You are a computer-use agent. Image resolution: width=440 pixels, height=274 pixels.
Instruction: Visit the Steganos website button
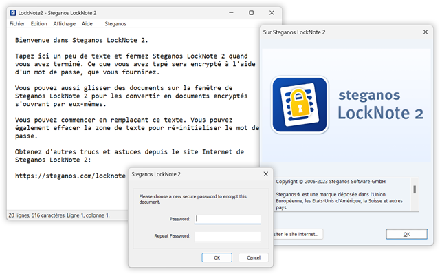pyautogui.click(x=298, y=234)
